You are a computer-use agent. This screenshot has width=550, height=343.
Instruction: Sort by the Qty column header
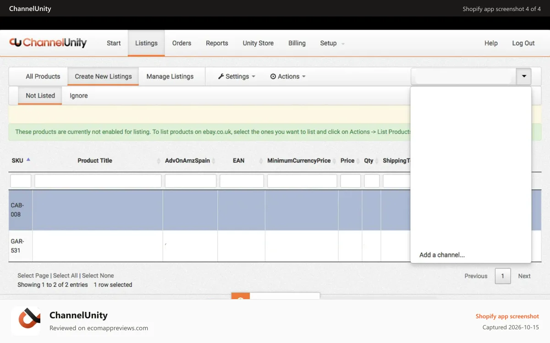(x=368, y=161)
